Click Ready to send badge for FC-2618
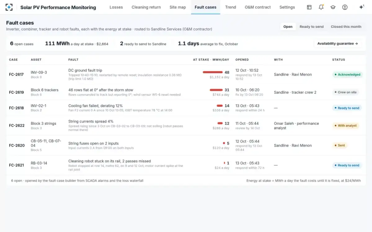 347,108
